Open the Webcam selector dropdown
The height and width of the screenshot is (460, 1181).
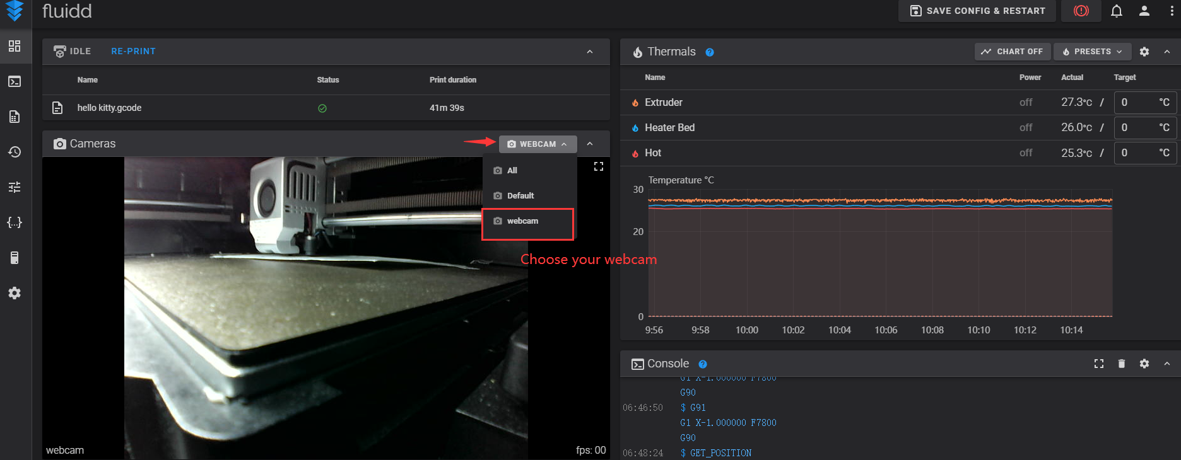pos(538,144)
